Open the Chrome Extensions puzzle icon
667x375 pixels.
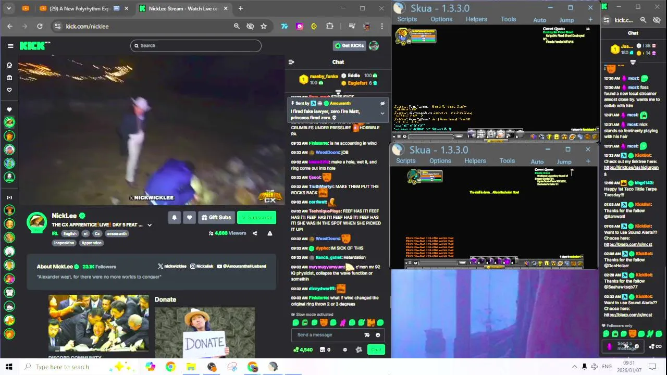330,26
